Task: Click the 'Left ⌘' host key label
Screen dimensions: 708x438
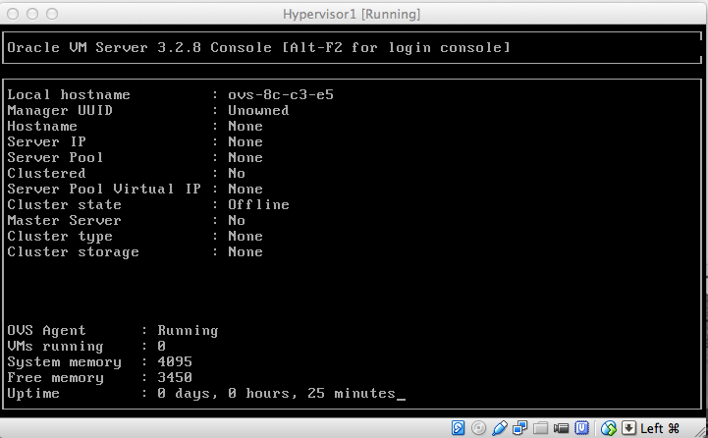Action: 660,428
